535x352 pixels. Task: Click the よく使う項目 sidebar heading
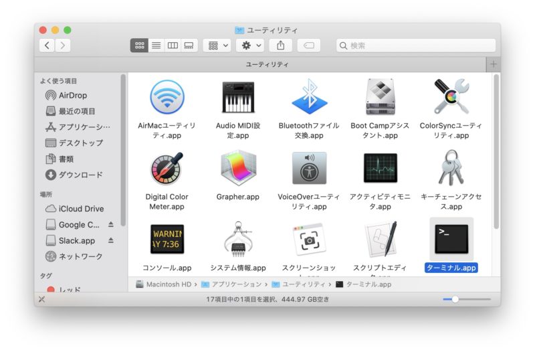coord(58,81)
